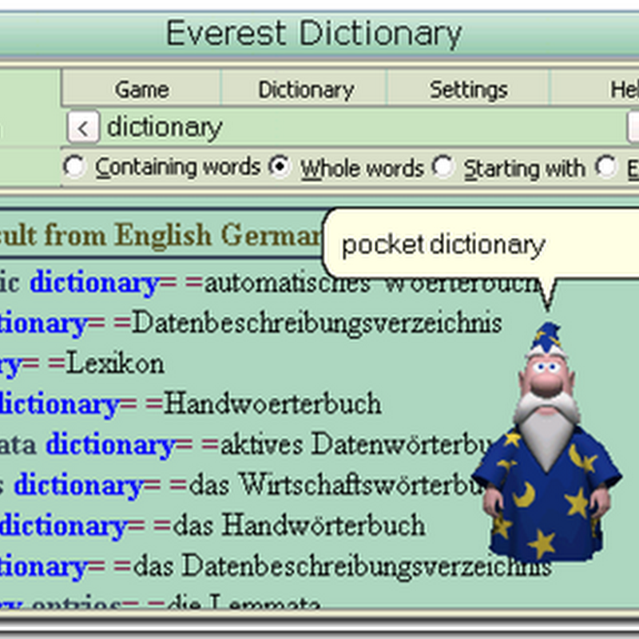The width and height of the screenshot is (639, 639).
Task: Click blue 'dictionary' before 'automatisches Woerterbuch'
Action: click(x=94, y=284)
